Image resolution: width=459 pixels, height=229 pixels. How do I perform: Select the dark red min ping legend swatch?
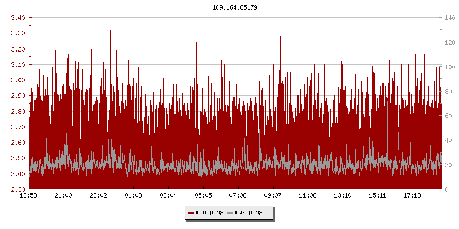(x=191, y=212)
